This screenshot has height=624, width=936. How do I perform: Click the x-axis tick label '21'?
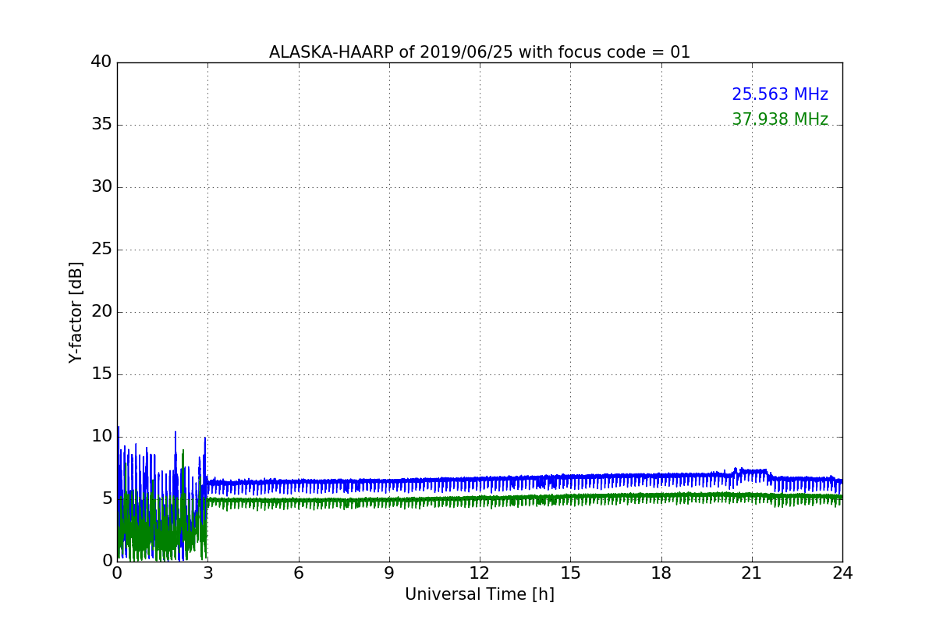coord(752,573)
